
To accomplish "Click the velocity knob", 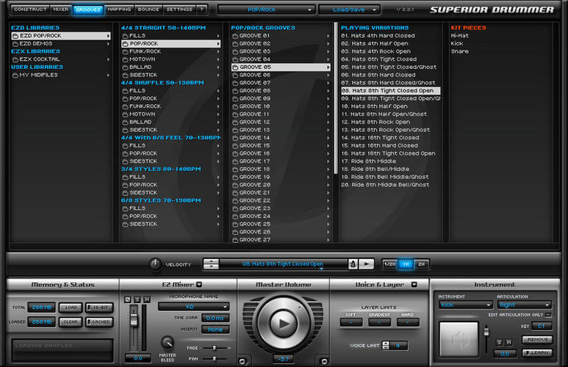I will pos(155,264).
